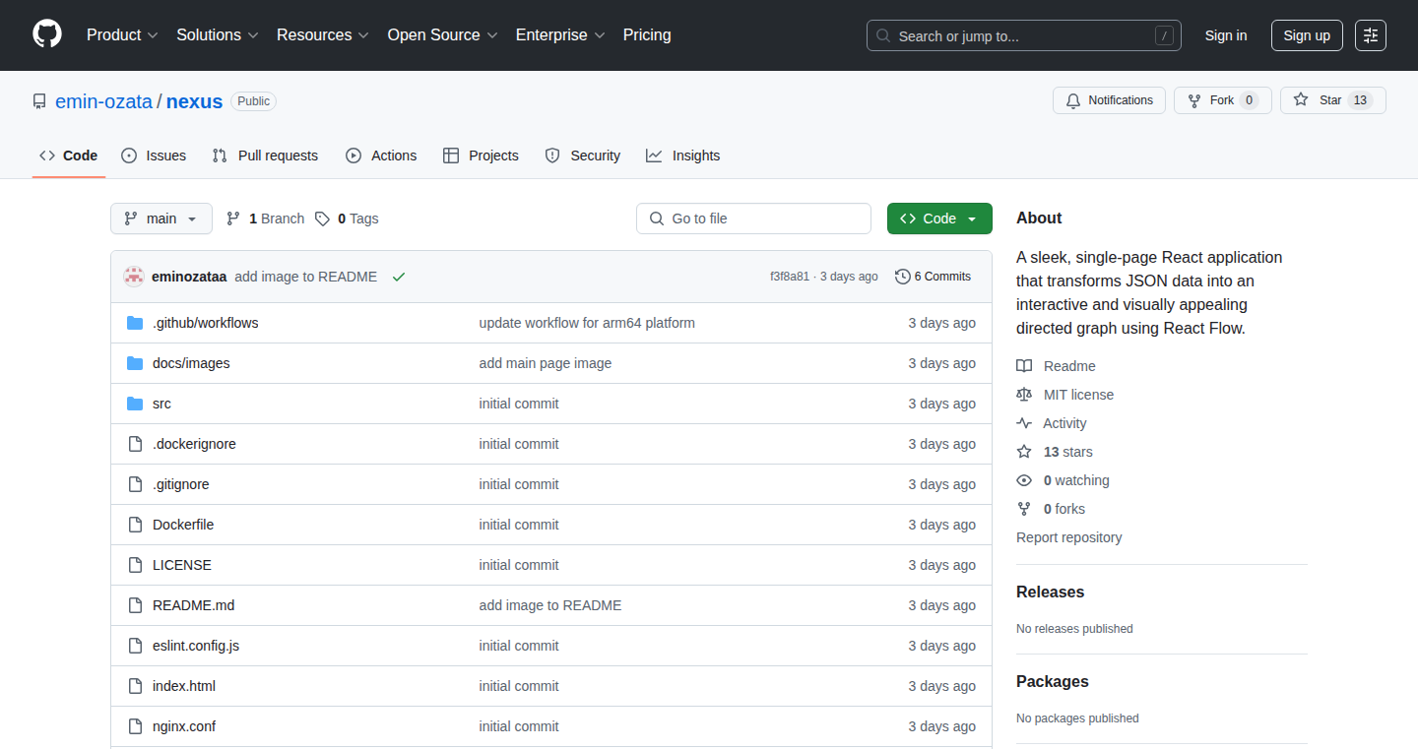Switch to the Pull requests tab
This screenshot has width=1418, height=749.
(265, 156)
